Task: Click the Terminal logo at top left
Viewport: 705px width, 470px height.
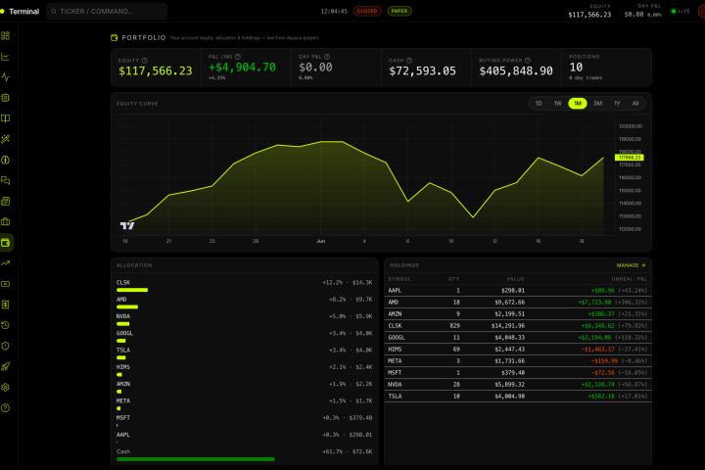Action: point(21,11)
